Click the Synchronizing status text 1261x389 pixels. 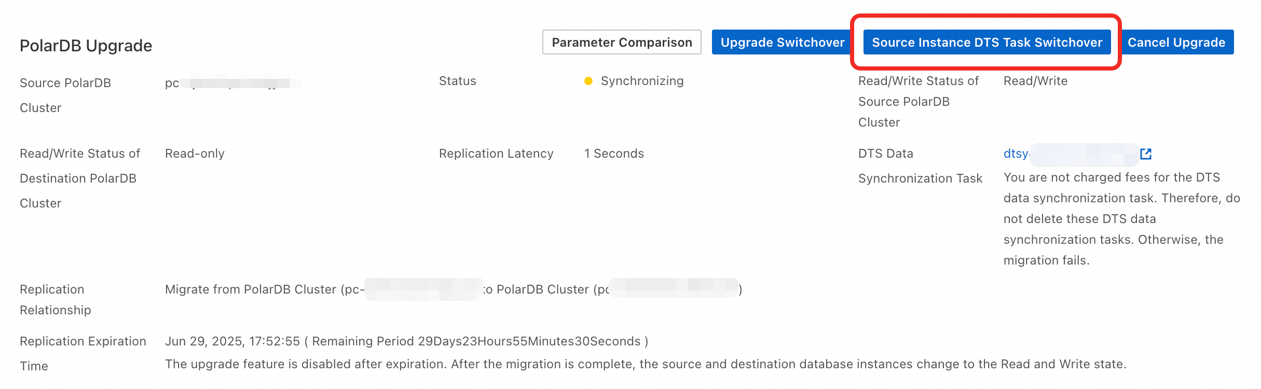(642, 81)
